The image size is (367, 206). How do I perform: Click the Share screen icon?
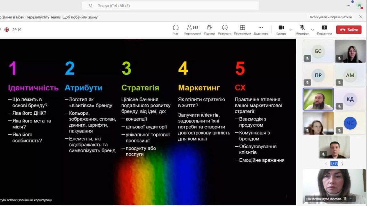pyautogui.click(x=324, y=28)
